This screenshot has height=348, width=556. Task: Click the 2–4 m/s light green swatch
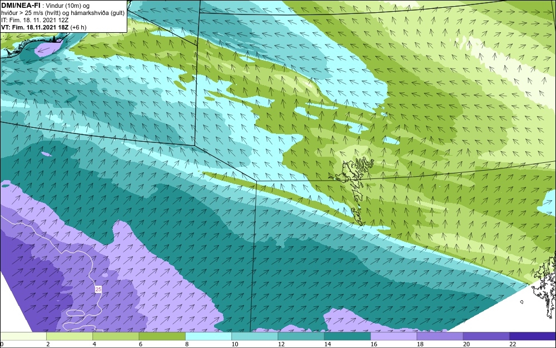[x=69, y=336]
